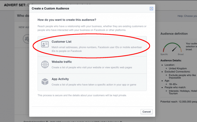Viewport: 197px width, 122px height.
Task: Click the Website traffic globe icon
Action: point(45,64)
